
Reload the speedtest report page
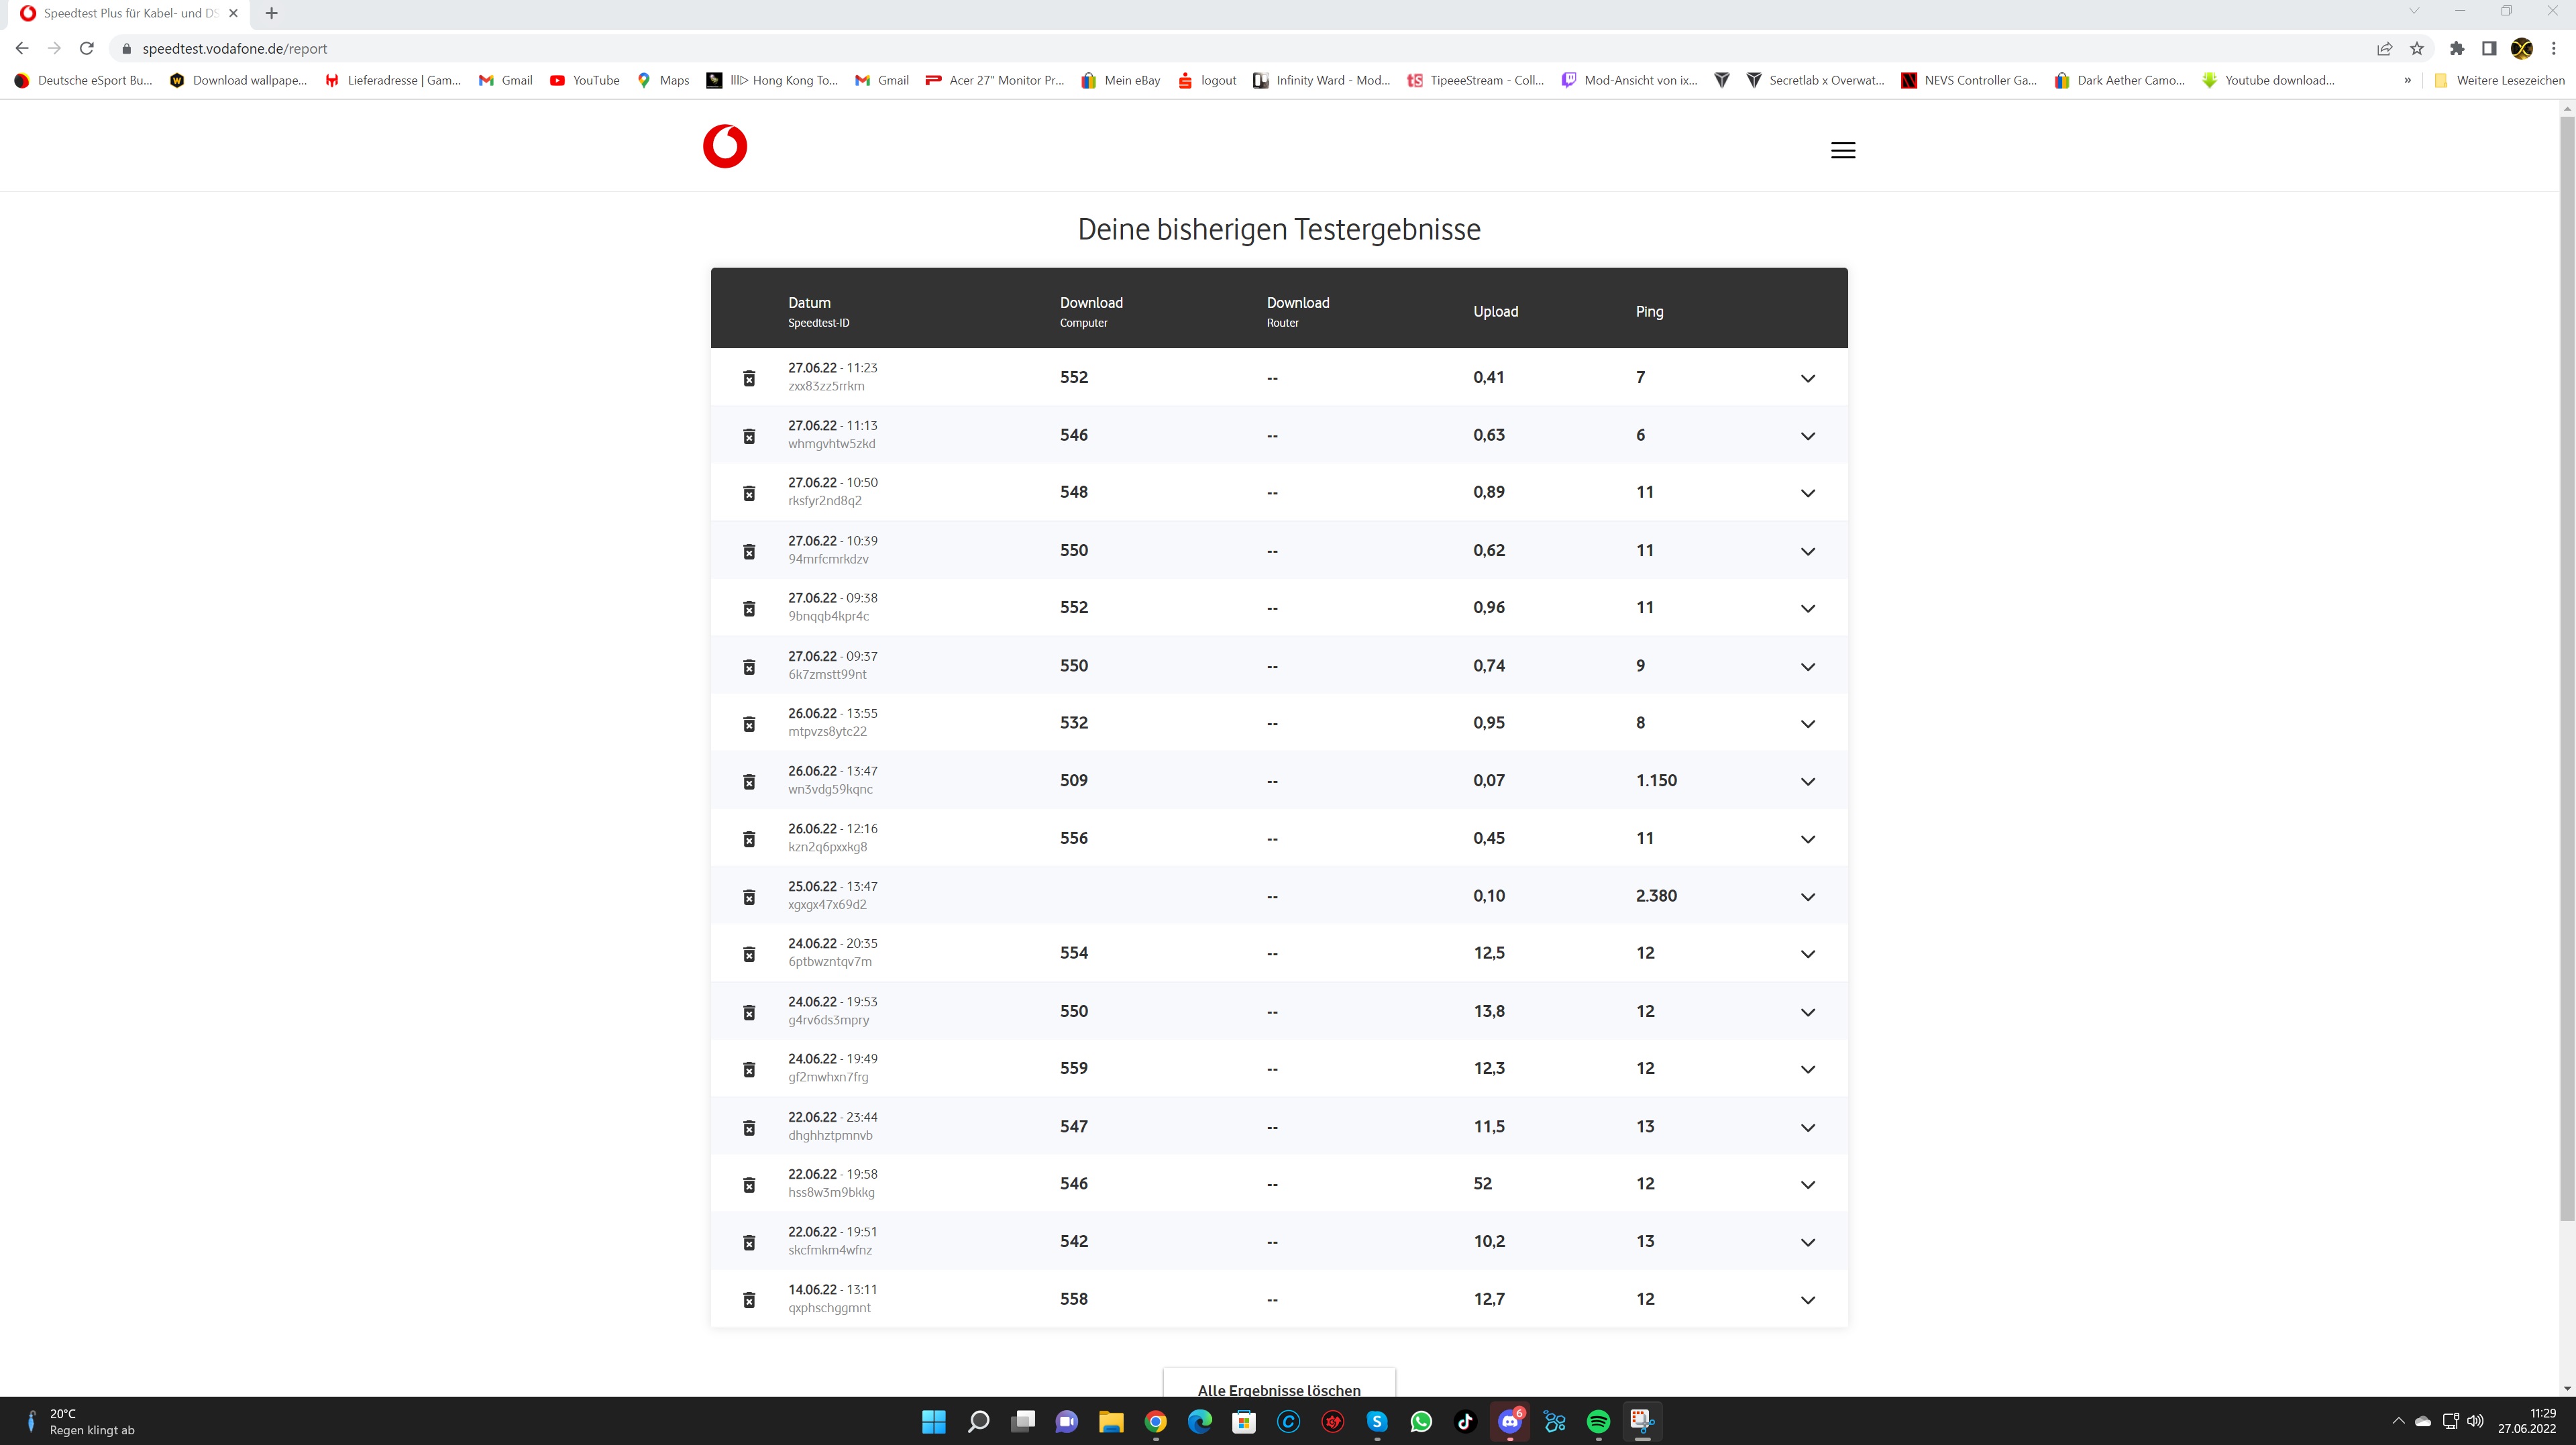[x=87, y=48]
